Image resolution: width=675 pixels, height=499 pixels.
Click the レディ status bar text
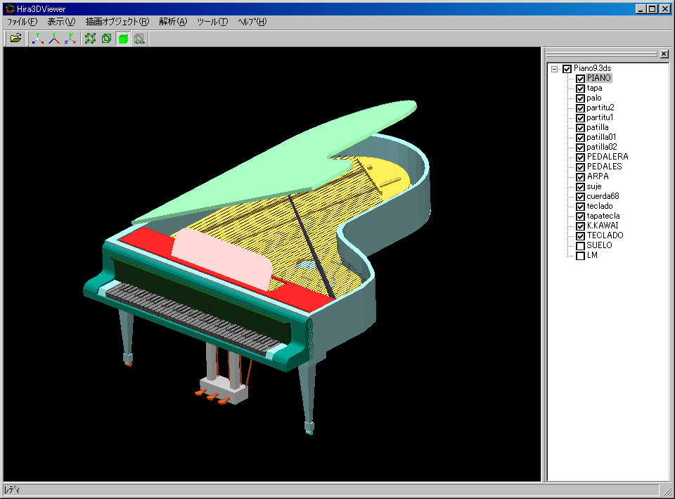point(12,490)
